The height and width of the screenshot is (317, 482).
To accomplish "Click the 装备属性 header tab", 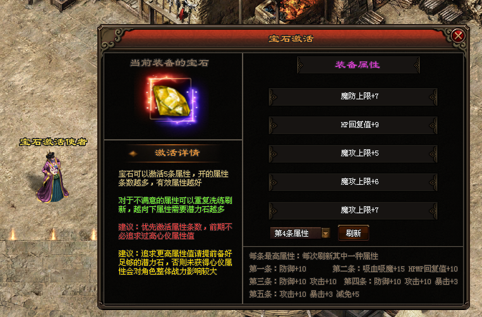I will 358,65.
